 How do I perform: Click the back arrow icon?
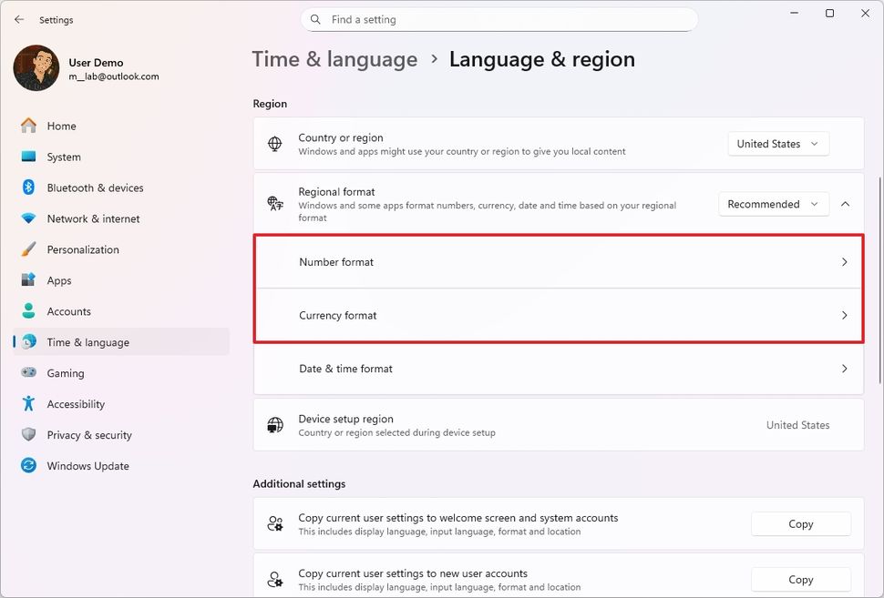(x=19, y=19)
